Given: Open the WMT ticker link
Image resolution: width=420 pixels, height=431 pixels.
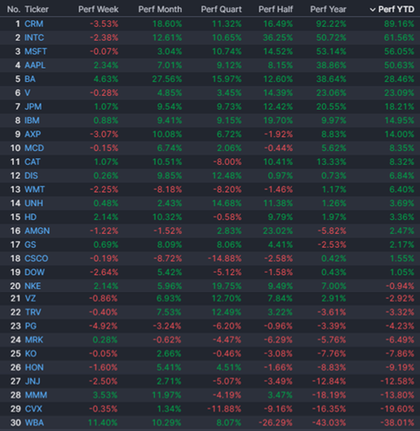Looking at the screenshot, I should tap(34, 190).
